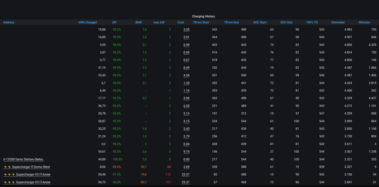379x187 pixels.
Task: Open the Charging History panel title menu
Action: point(203,16)
